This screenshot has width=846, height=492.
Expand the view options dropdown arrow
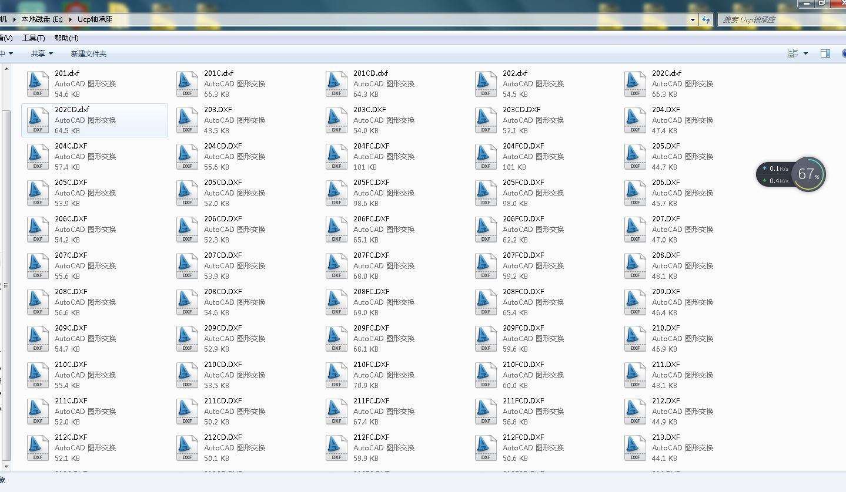(x=805, y=53)
